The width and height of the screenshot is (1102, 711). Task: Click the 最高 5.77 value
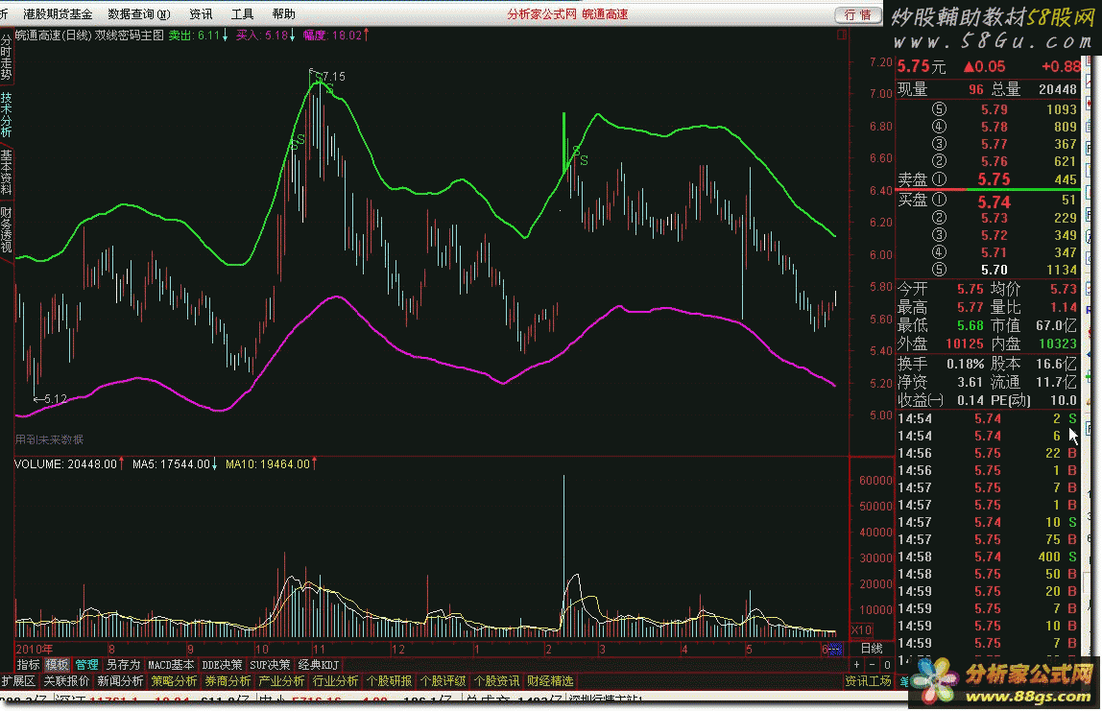pos(970,307)
